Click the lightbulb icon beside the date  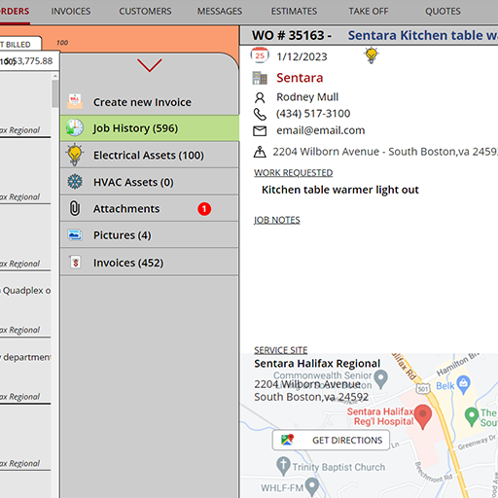[372, 55]
